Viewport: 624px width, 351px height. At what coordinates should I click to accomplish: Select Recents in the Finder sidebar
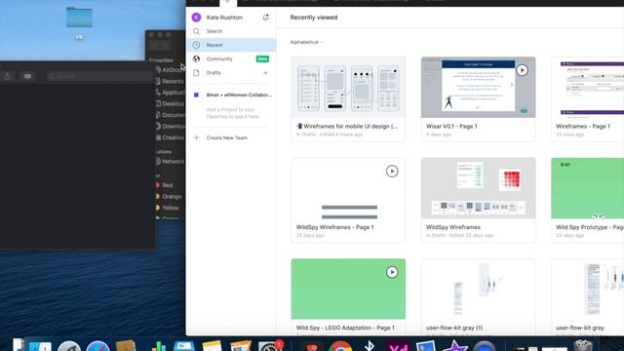click(170, 81)
